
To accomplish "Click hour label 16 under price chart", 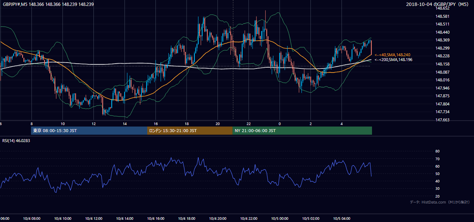I will tap(156, 124).
